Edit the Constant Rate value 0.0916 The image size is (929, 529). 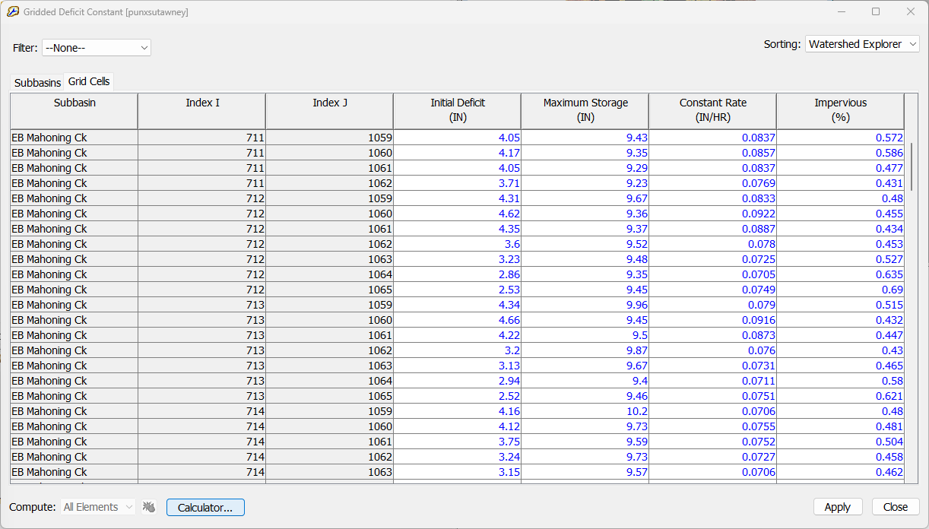[x=713, y=320]
